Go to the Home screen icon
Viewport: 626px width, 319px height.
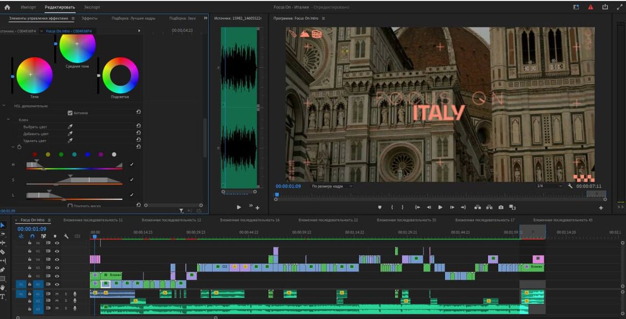7,7
